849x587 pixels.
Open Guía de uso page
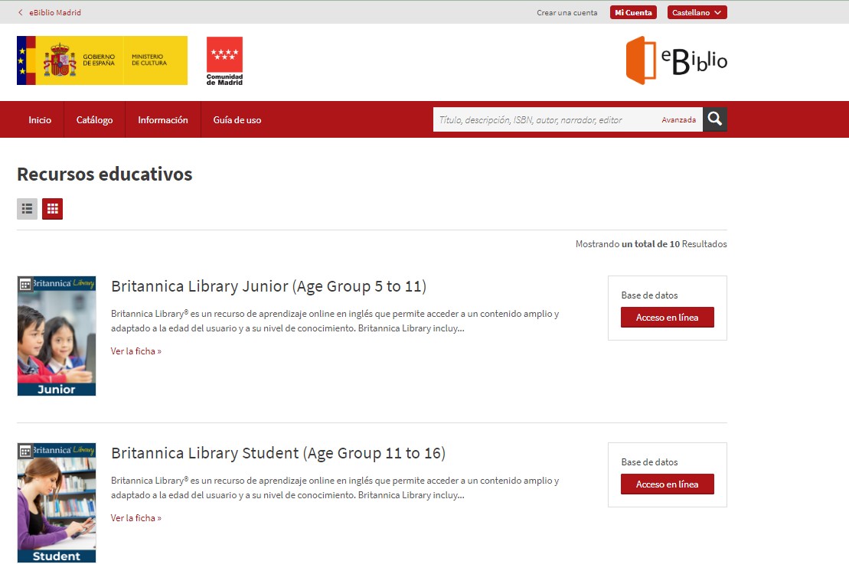coord(237,120)
